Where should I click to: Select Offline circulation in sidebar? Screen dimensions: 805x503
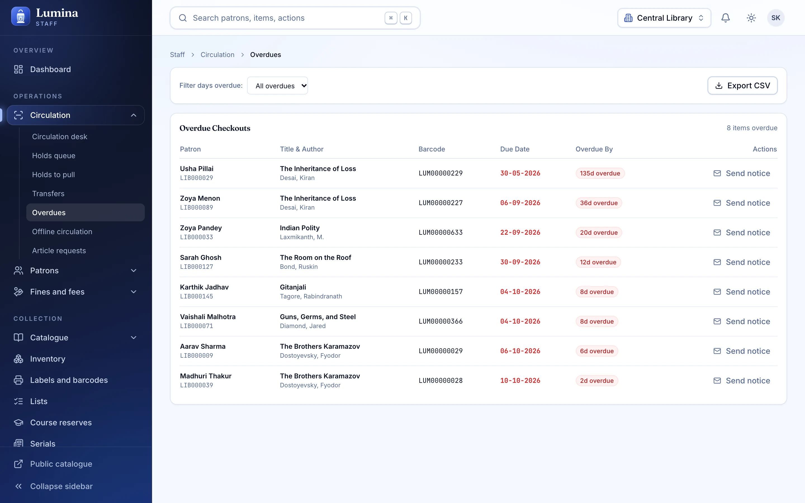pyautogui.click(x=85, y=232)
